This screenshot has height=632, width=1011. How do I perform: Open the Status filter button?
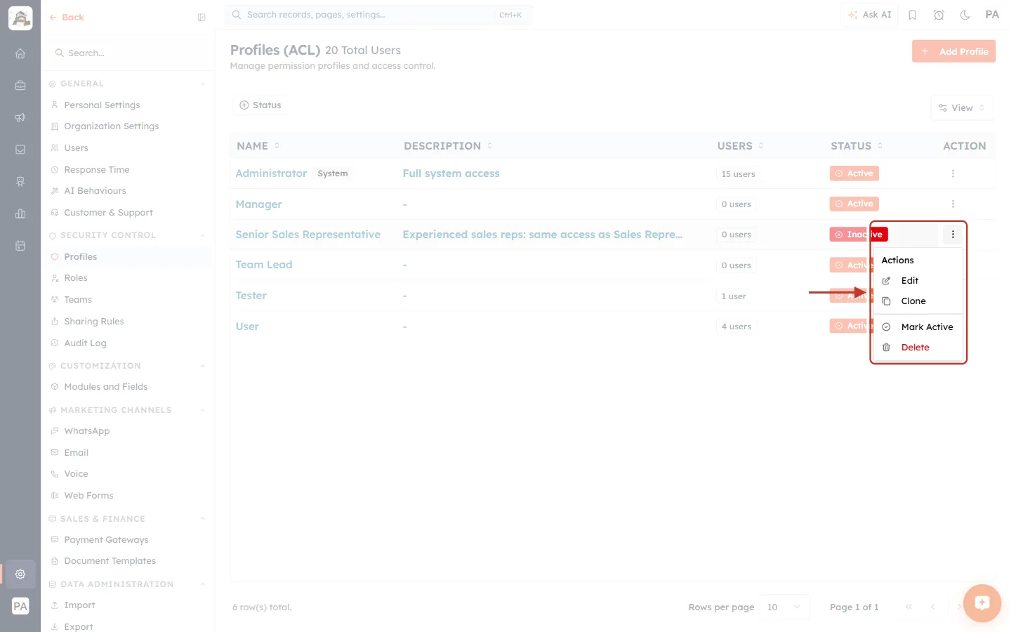[260, 105]
